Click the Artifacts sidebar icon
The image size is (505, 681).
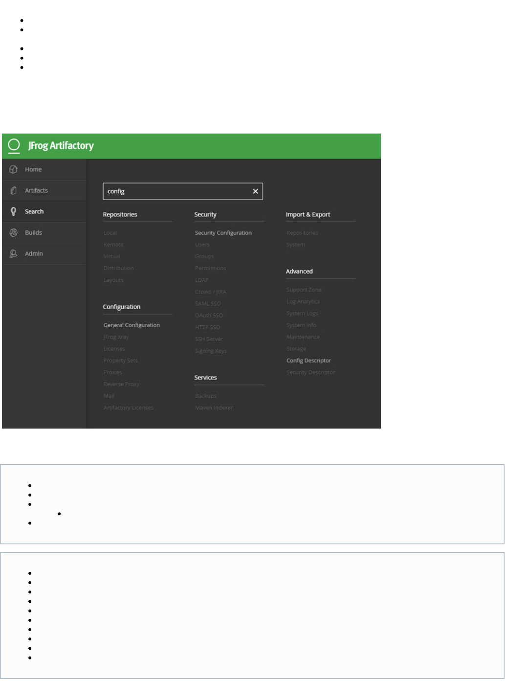click(14, 190)
